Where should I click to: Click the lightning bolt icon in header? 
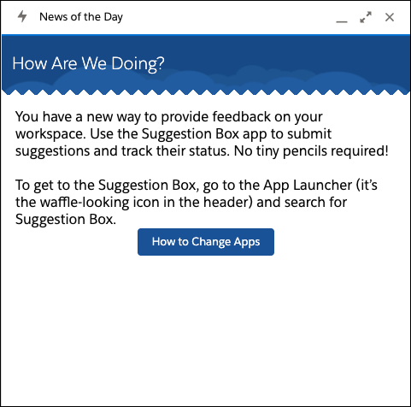click(22, 16)
